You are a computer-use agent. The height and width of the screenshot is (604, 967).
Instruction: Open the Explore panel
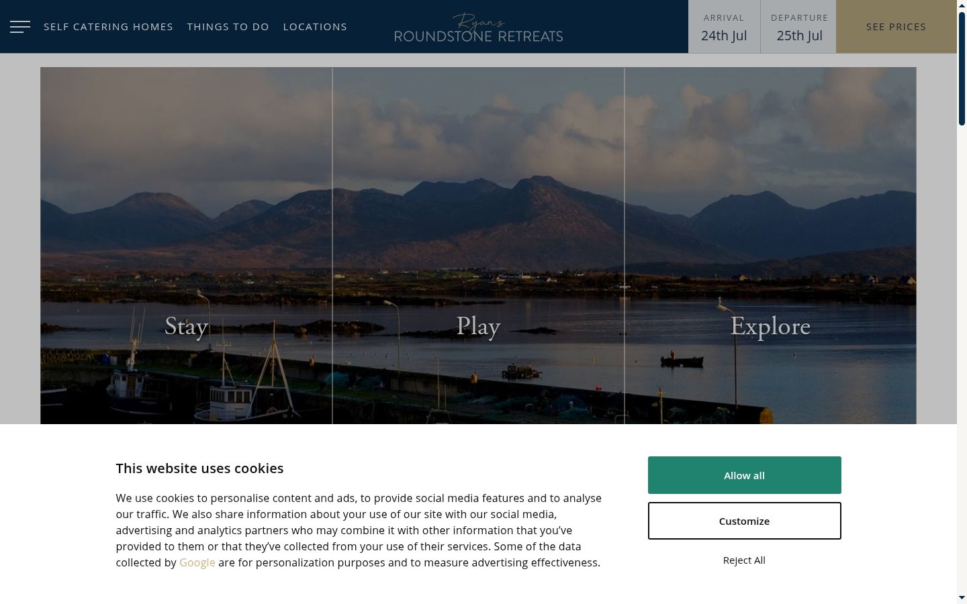(x=770, y=246)
